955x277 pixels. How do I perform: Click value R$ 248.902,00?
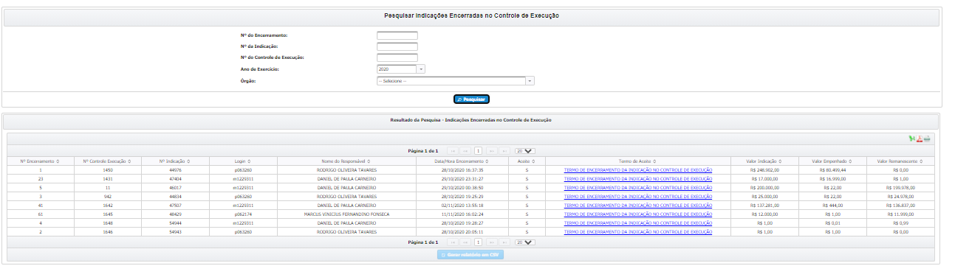[x=764, y=169]
